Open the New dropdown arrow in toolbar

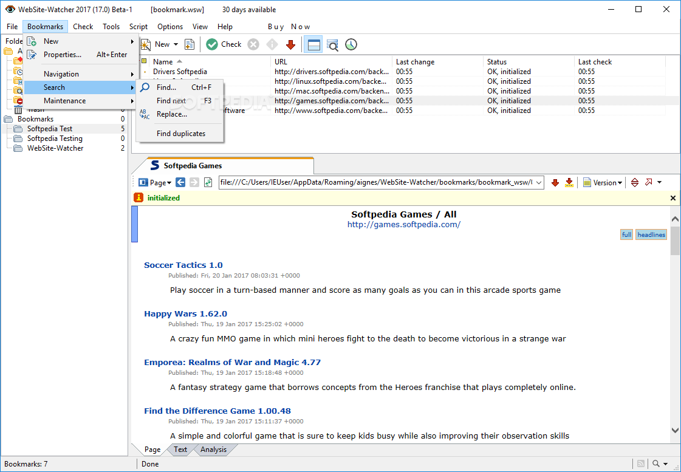pos(176,44)
